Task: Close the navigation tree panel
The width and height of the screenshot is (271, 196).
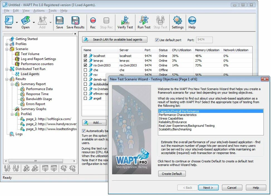Action: point(75,34)
